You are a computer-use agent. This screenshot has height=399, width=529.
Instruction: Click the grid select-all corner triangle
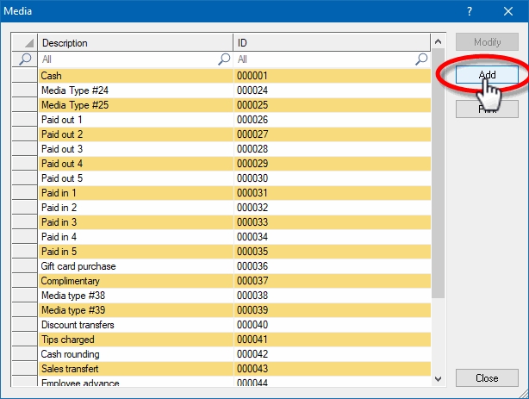point(27,43)
